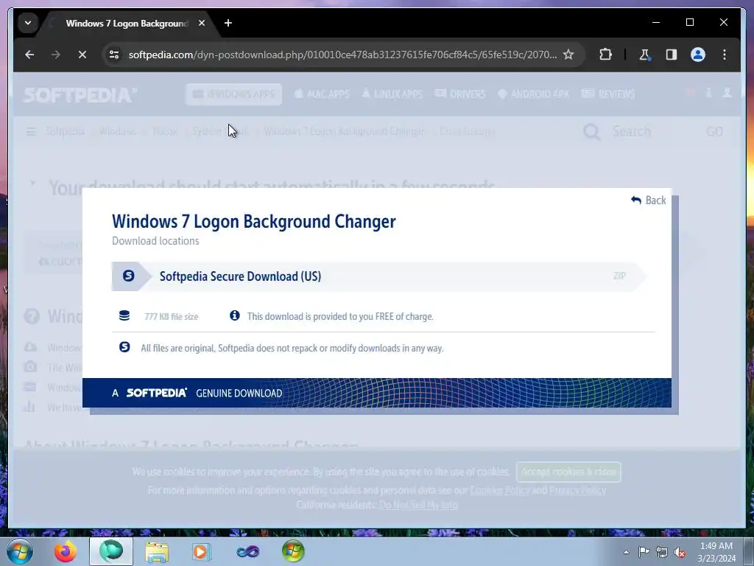The height and width of the screenshot is (566, 754).
Task: Open the tab search dropdown arrow
Action: point(28,23)
